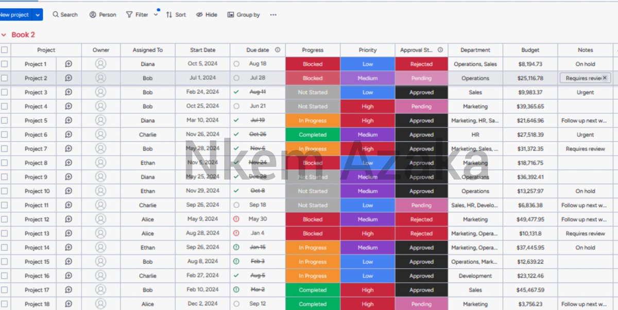The height and width of the screenshot is (310, 618).
Task: Click the red alert icon for Project 13
Action: pyautogui.click(x=236, y=233)
